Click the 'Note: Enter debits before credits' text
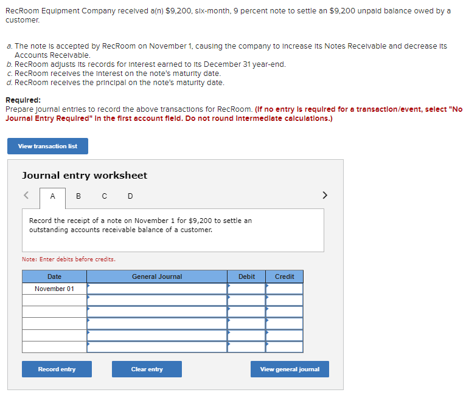This screenshot has width=466, height=398. [69, 259]
